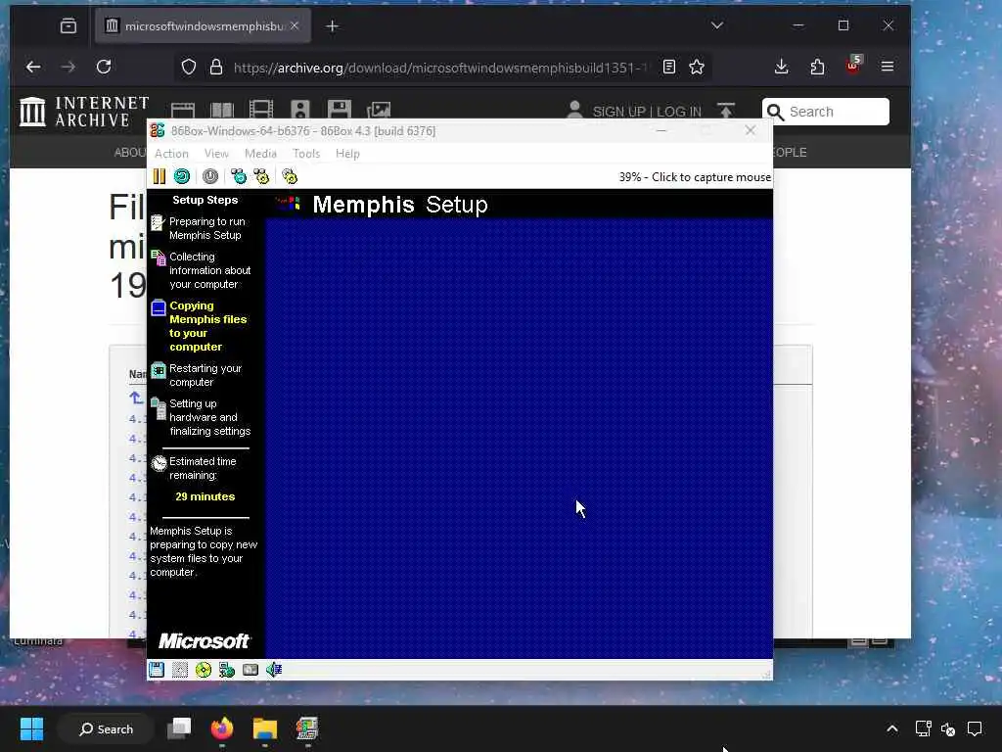1002x752 pixels.
Task: Open Firefox View in the tab bar
Action: (x=68, y=26)
